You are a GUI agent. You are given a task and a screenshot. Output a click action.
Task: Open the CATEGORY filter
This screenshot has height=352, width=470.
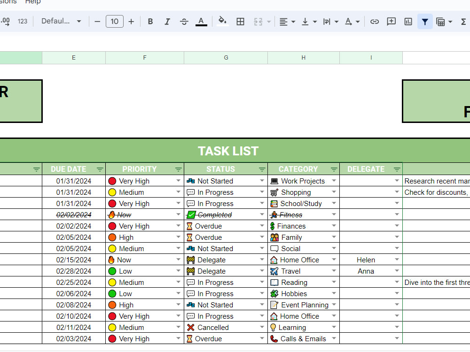[334, 169]
